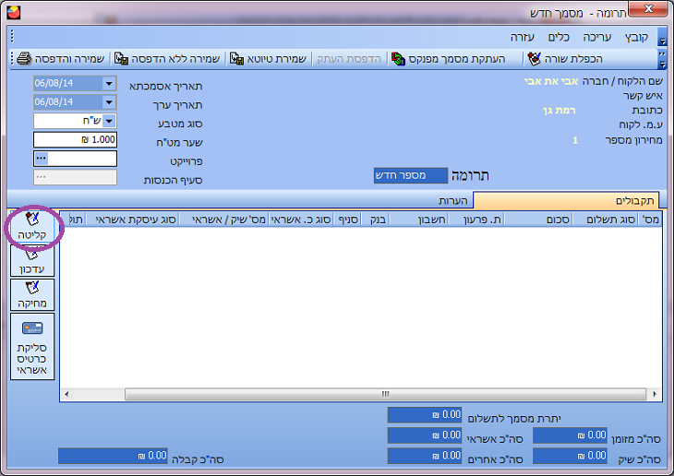
Task: Expand the תאריך אסמכתא date dropdown
Action: [x=109, y=83]
